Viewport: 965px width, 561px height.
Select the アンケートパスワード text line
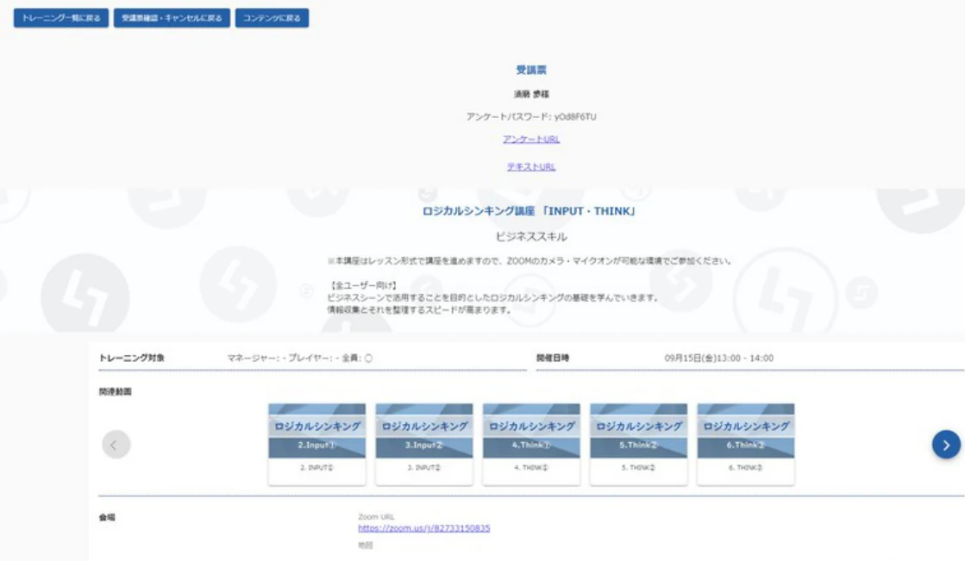(531, 117)
